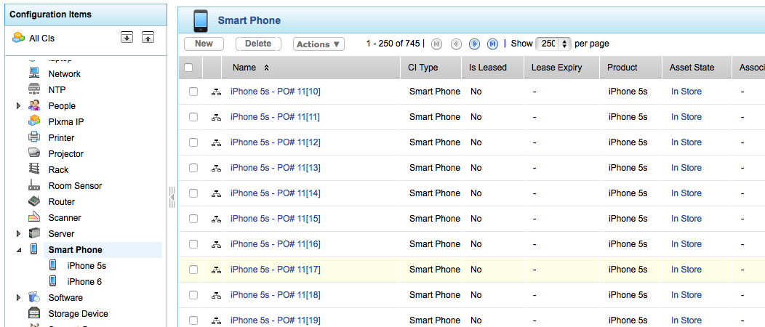The image size is (765, 327).
Task: Open relationship map for PO# 11[14]
Action: [x=216, y=193]
